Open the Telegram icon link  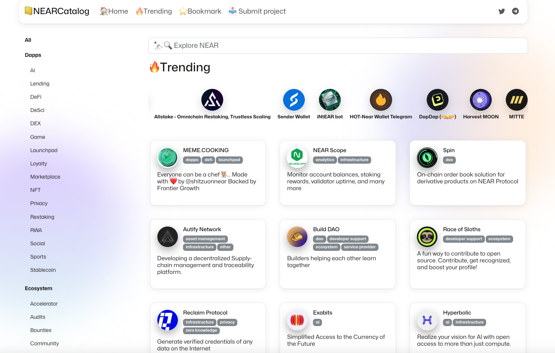point(515,12)
